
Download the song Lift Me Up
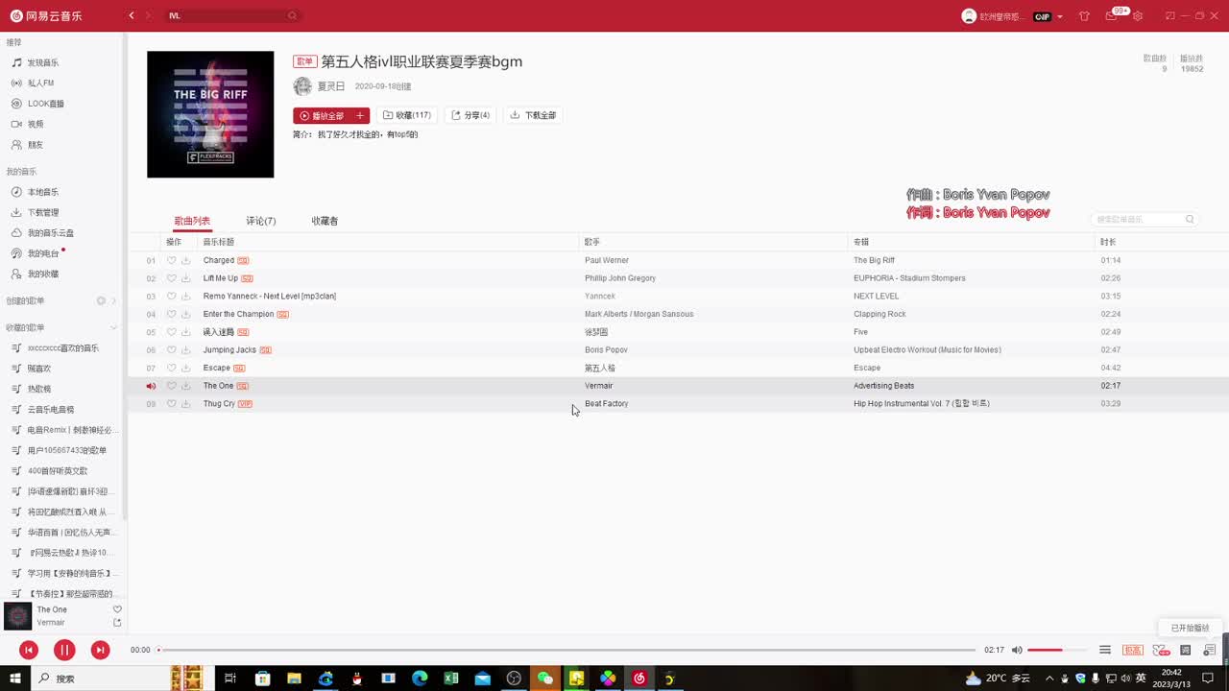click(x=185, y=278)
